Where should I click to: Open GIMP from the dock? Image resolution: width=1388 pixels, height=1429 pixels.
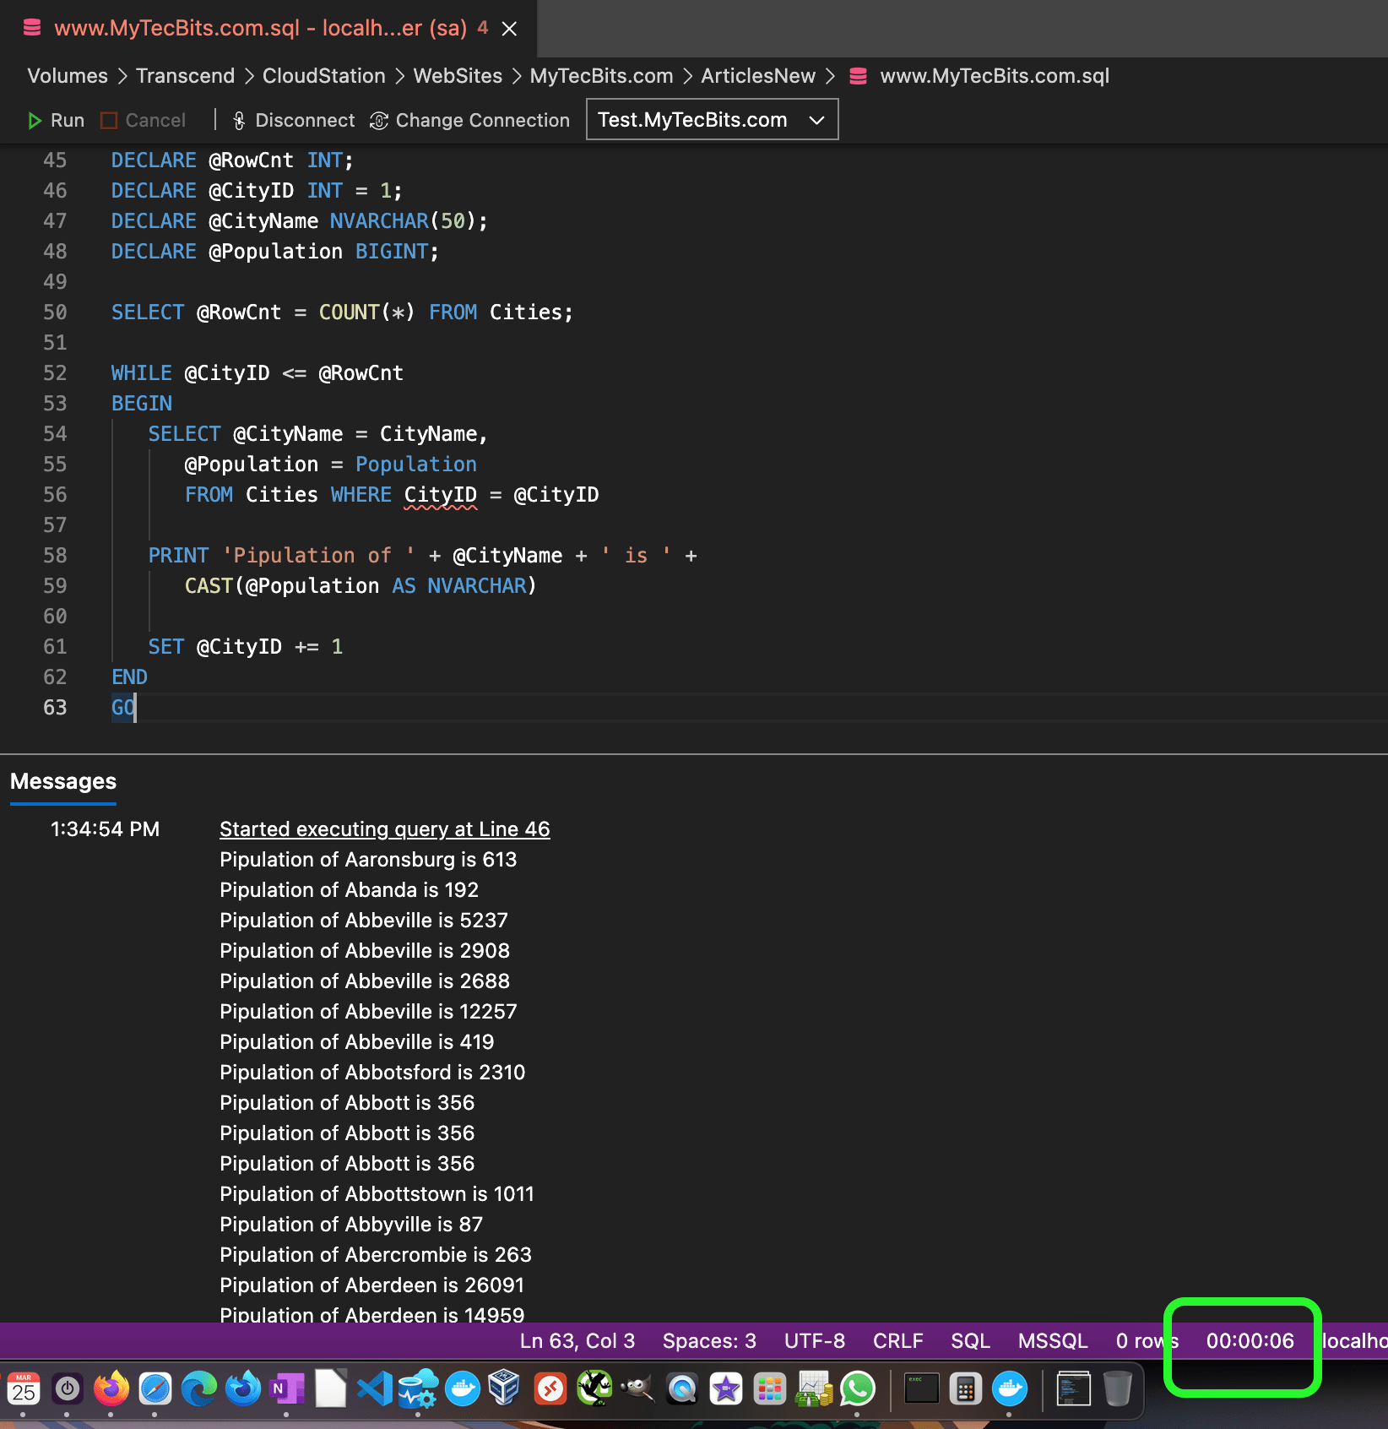click(x=637, y=1388)
